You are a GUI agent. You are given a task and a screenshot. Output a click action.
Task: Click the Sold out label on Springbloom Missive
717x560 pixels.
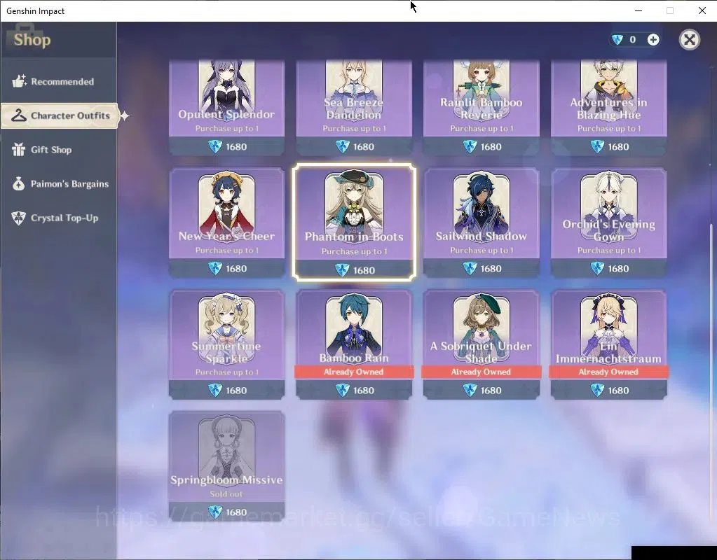tap(226, 493)
